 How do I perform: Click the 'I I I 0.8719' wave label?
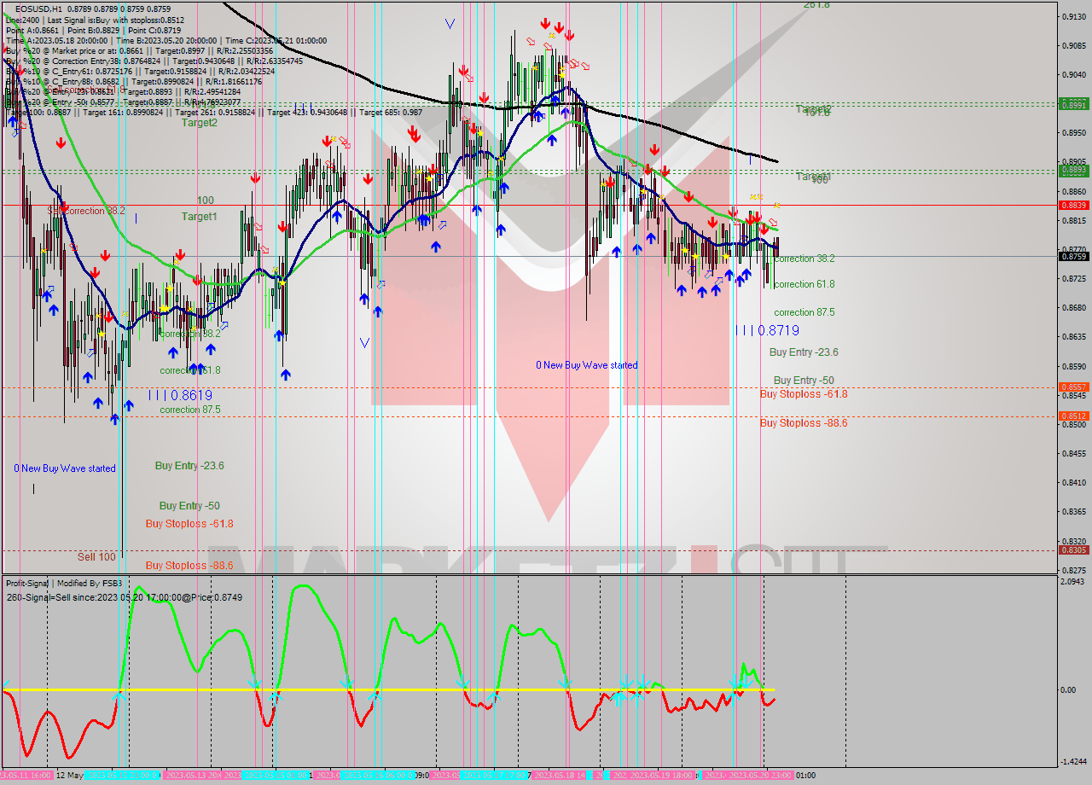(x=767, y=330)
